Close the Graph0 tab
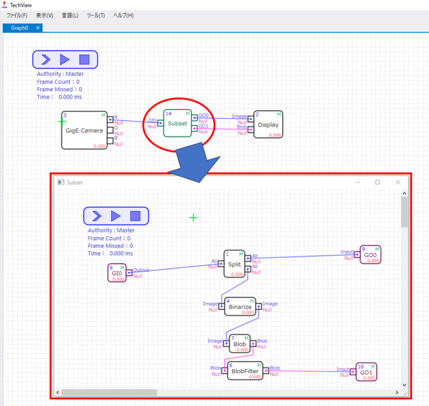The width and height of the screenshot is (429, 406). [38, 28]
